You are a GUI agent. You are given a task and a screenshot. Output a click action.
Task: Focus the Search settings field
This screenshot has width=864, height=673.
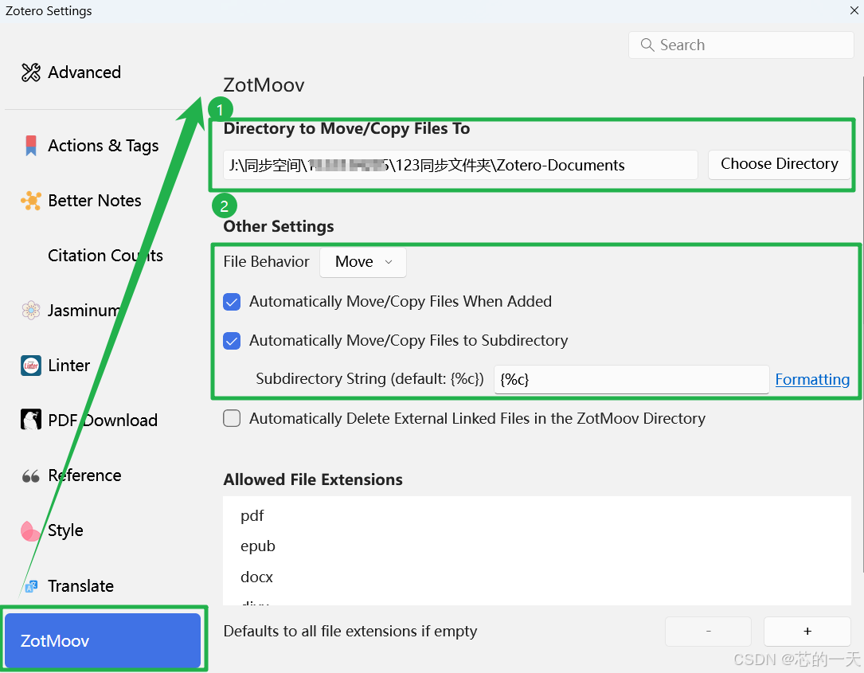pyautogui.click(x=741, y=45)
